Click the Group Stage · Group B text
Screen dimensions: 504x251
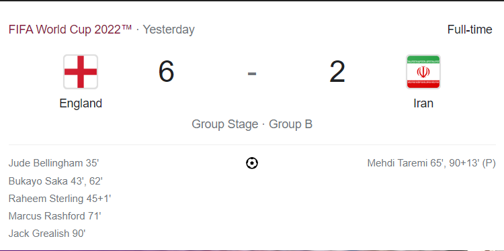click(252, 124)
